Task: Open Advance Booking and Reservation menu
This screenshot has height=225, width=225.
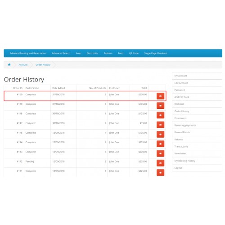Action: coord(28,53)
